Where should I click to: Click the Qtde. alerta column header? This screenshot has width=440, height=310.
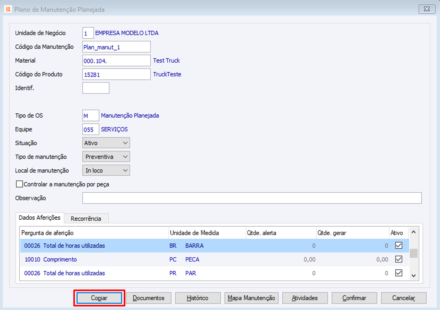pos(281,233)
